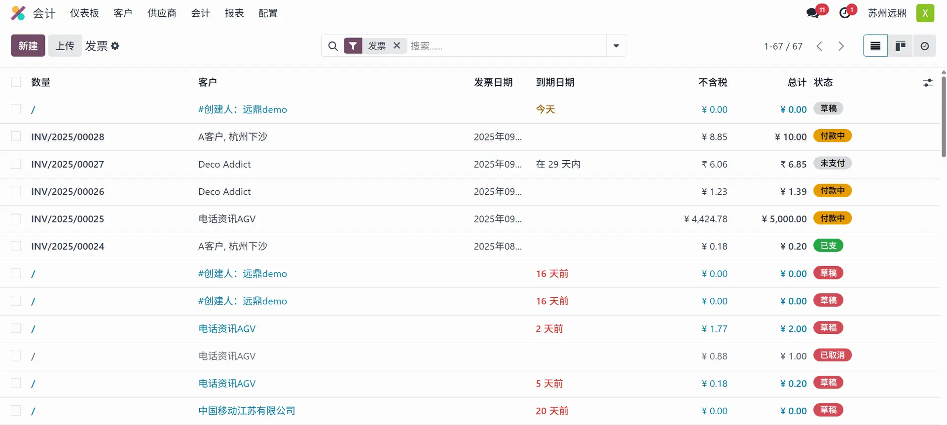Click the 新建 button

[x=28, y=46]
